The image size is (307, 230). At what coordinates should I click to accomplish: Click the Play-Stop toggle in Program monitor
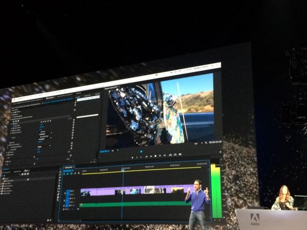pyautogui.click(x=156, y=156)
